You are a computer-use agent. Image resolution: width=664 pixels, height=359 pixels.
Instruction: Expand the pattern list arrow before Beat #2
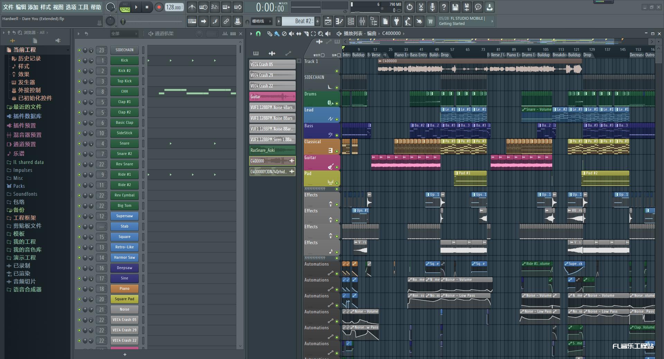(279, 21)
